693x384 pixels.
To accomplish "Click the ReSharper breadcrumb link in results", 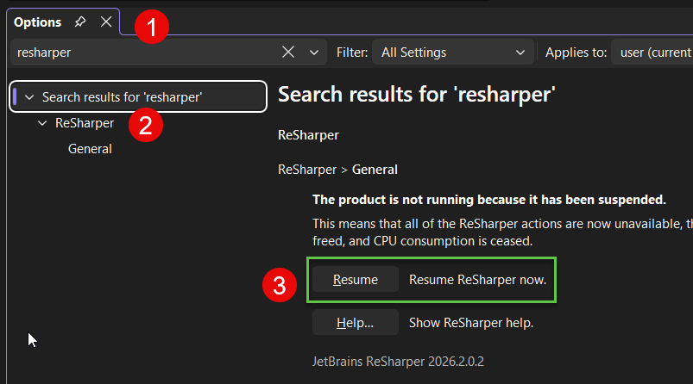I will [307, 170].
